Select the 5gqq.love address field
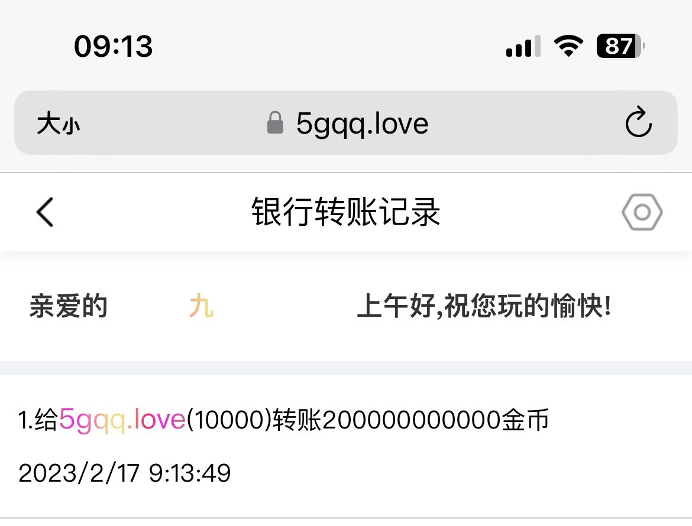 pyautogui.click(x=346, y=122)
